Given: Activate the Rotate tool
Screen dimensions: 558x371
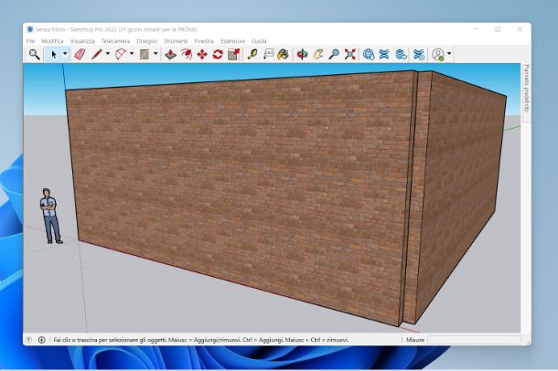Looking at the screenshot, I should coord(218,55).
